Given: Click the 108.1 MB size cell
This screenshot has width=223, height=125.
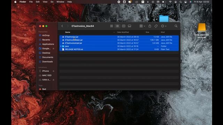Looking at the screenshot, I should [x=154, y=40].
